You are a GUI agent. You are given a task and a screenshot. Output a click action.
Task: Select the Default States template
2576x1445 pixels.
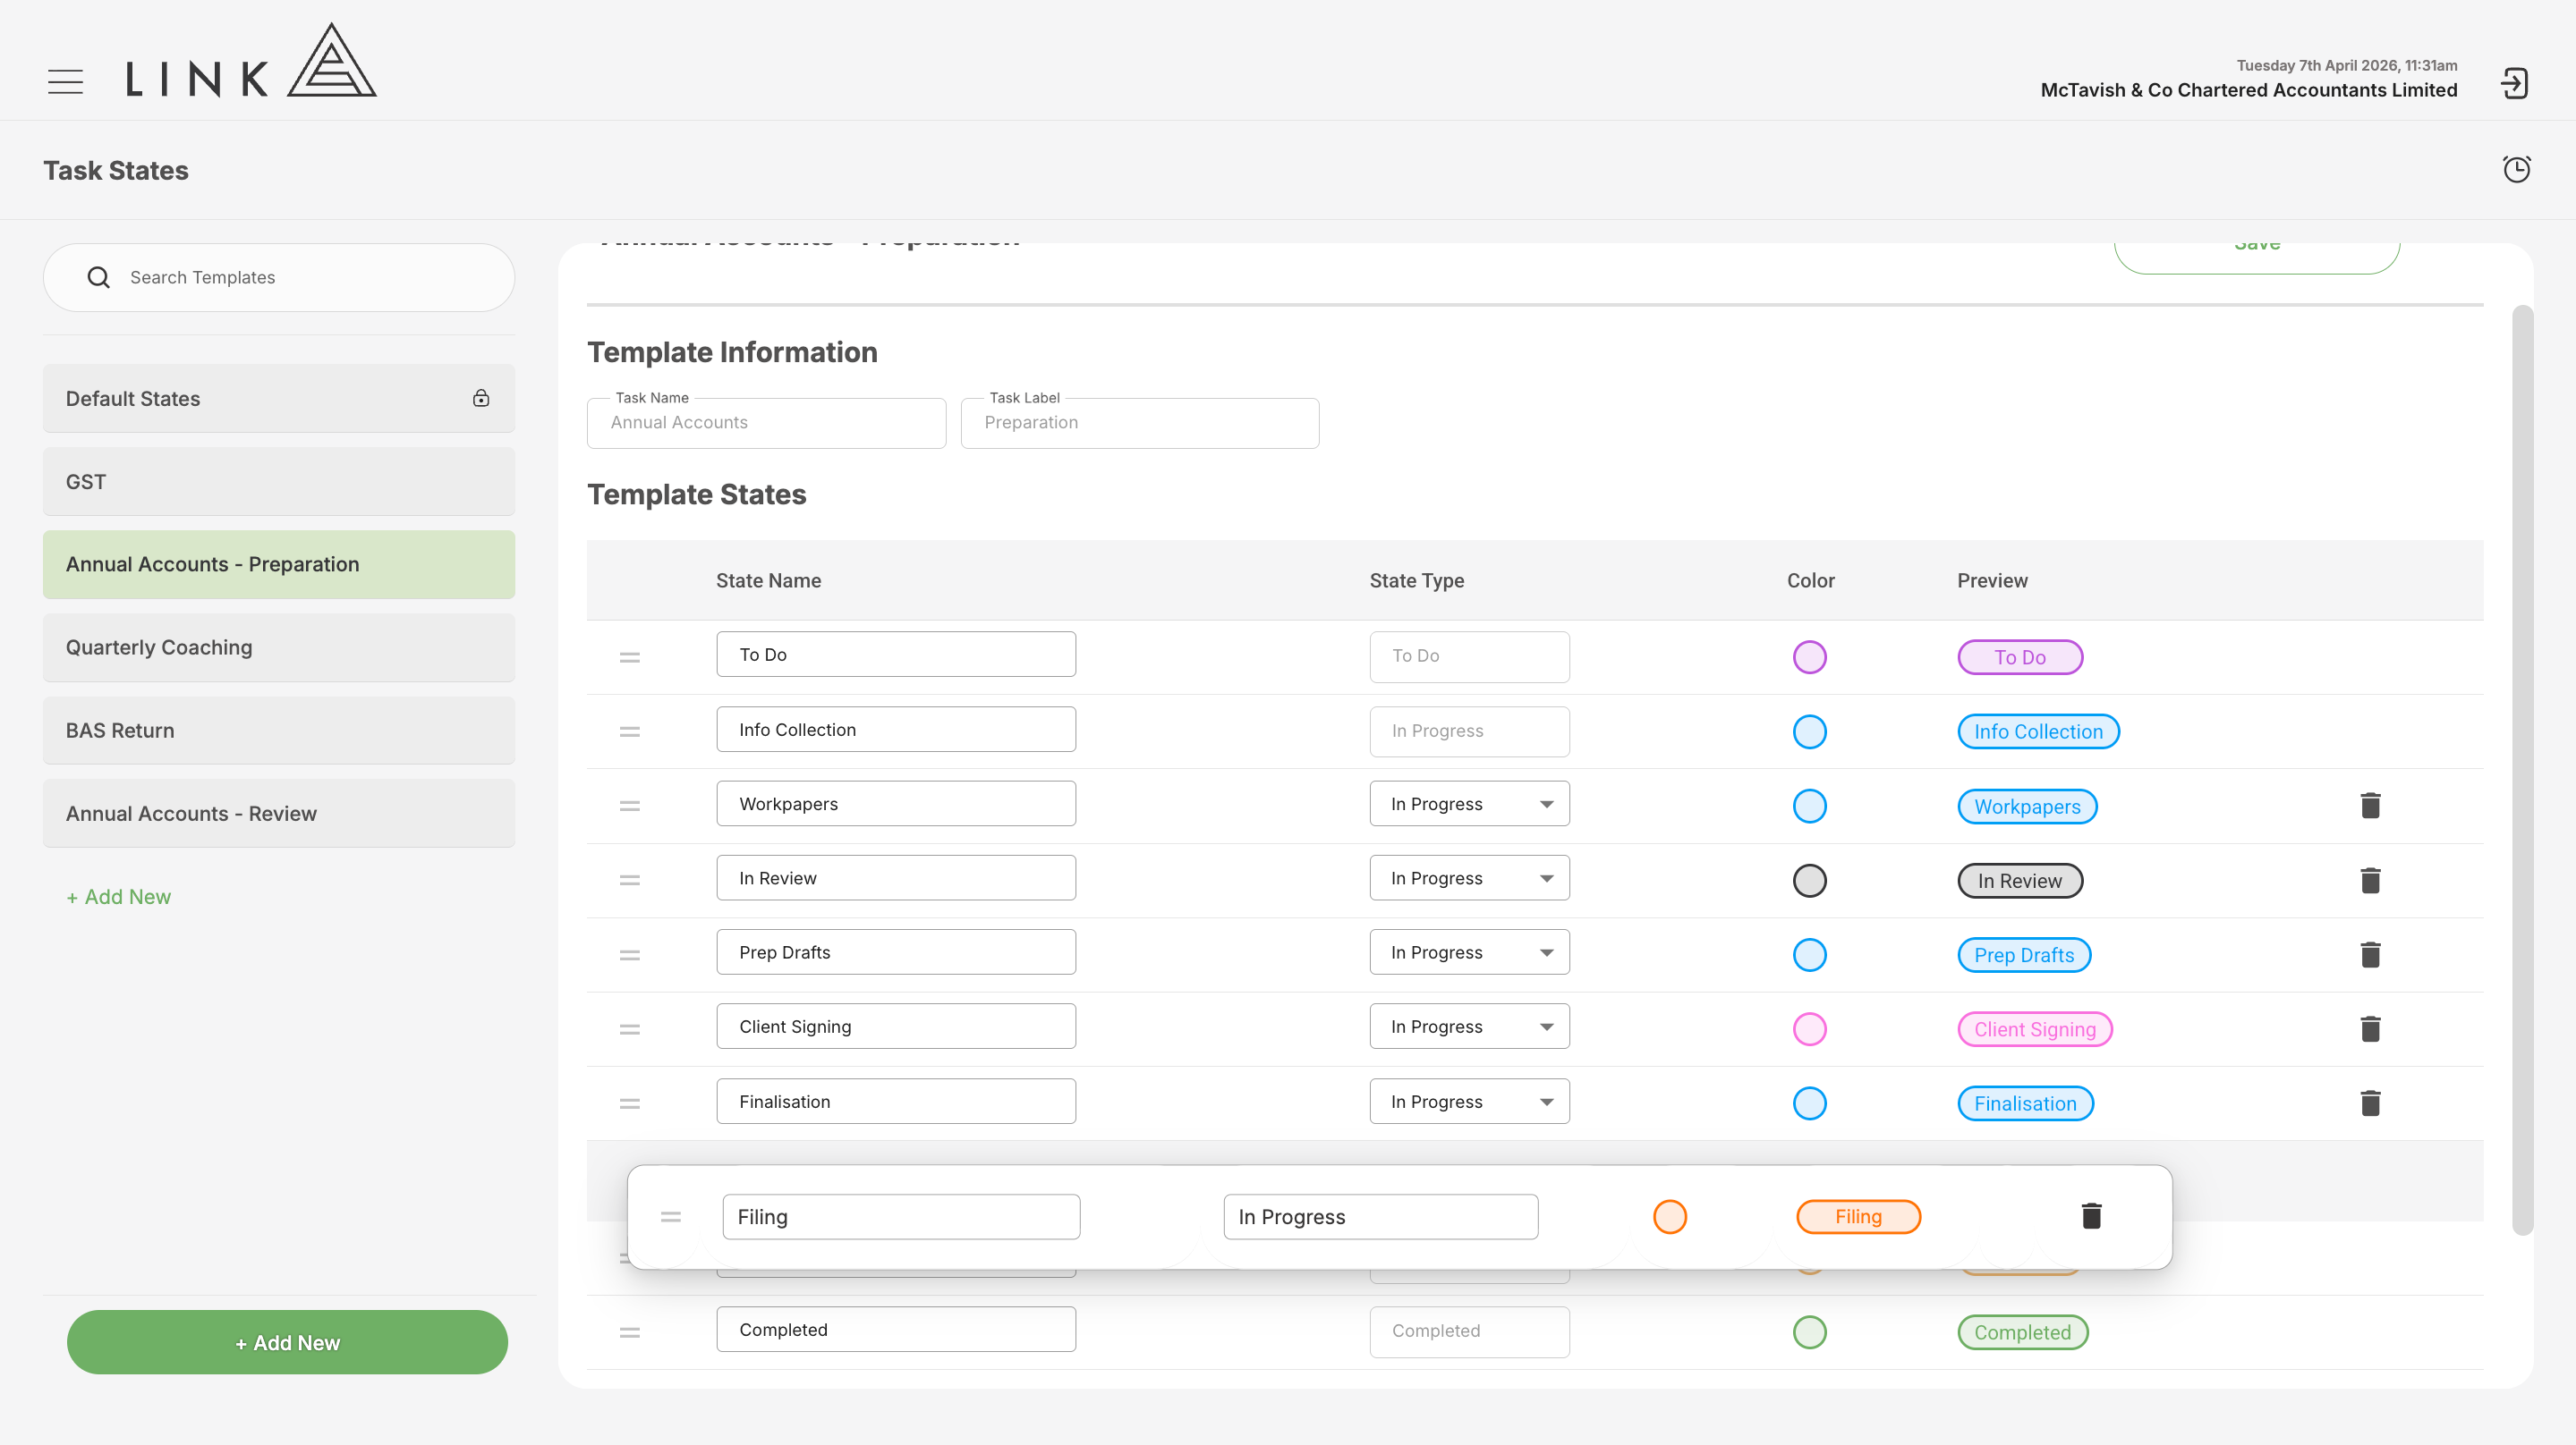tap(279, 398)
